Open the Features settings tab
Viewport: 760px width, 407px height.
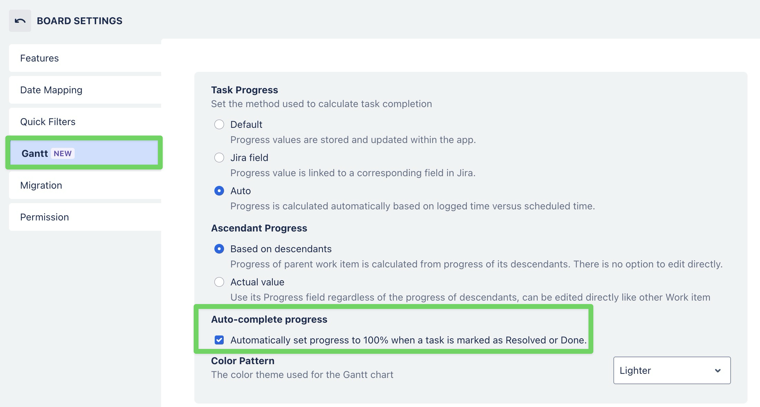(85, 58)
